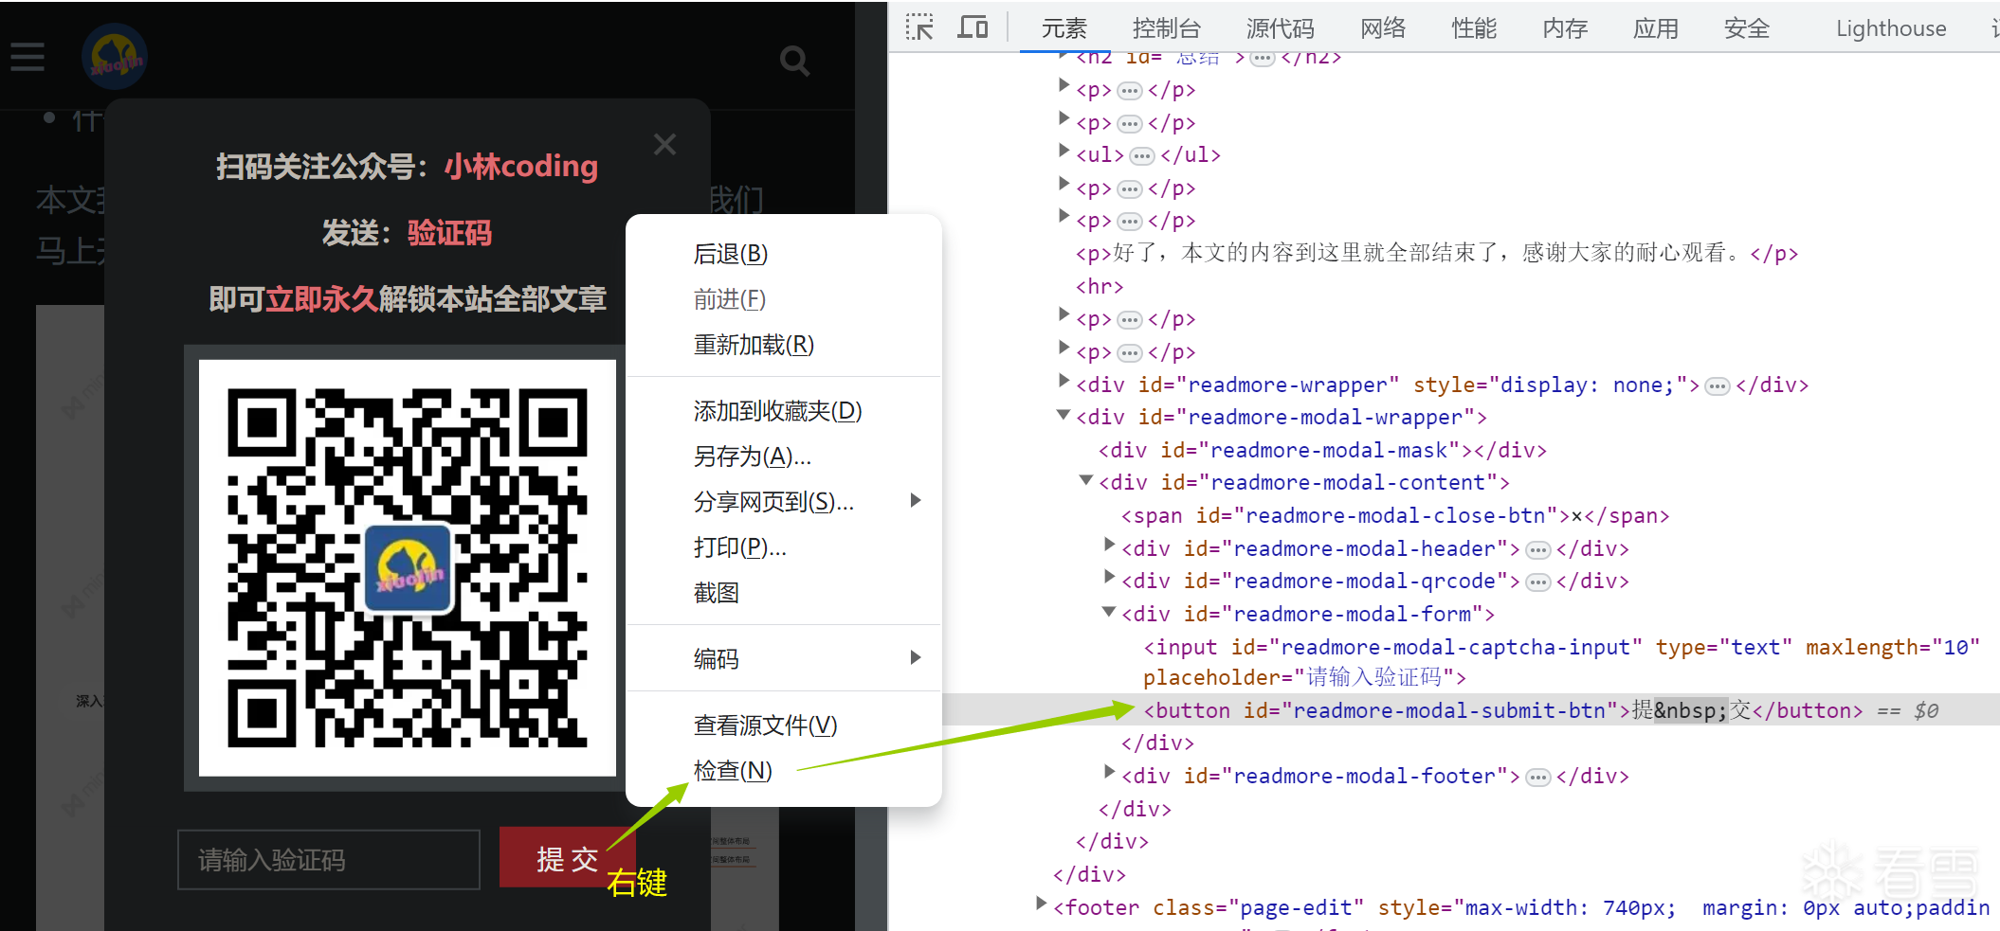Expand the ul node in the DOM tree
This screenshot has width=2000, height=931.
point(1064,152)
